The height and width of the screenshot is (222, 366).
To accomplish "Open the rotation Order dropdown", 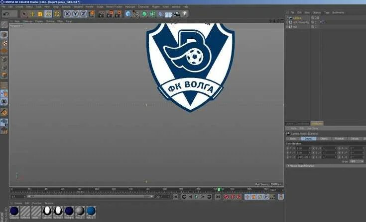I will click(357, 161).
